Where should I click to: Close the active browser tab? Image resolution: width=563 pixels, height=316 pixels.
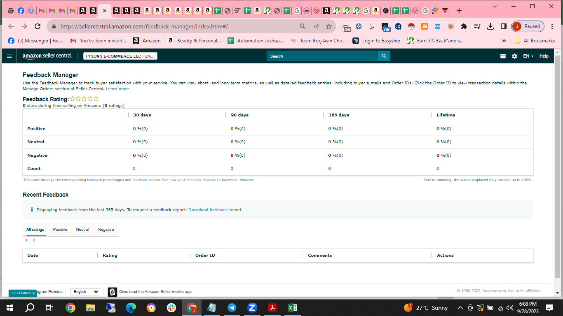(104, 11)
